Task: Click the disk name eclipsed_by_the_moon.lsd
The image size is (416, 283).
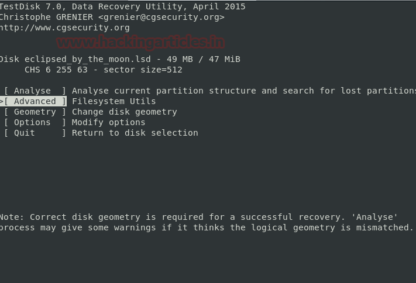Action: [x=88, y=59]
